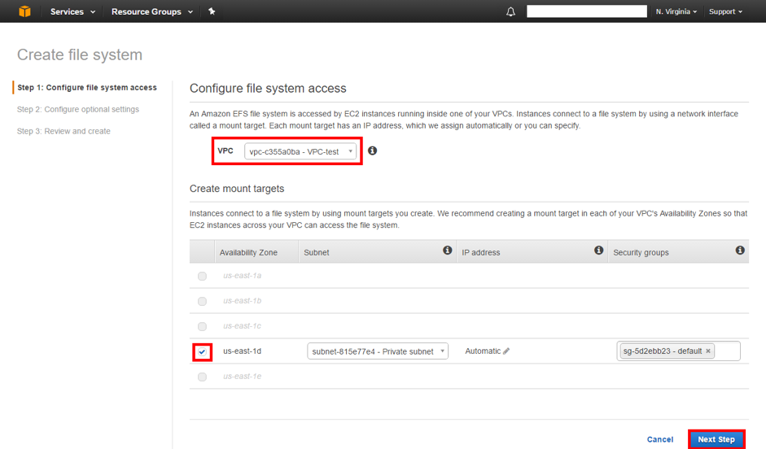
Task: Open the AWS console home logo
Action: pyautogui.click(x=24, y=11)
